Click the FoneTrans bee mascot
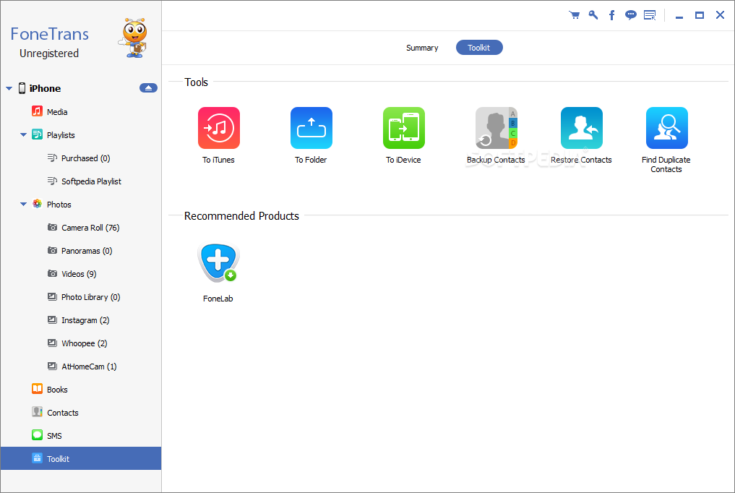Image resolution: width=735 pixels, height=493 pixels. (x=134, y=38)
